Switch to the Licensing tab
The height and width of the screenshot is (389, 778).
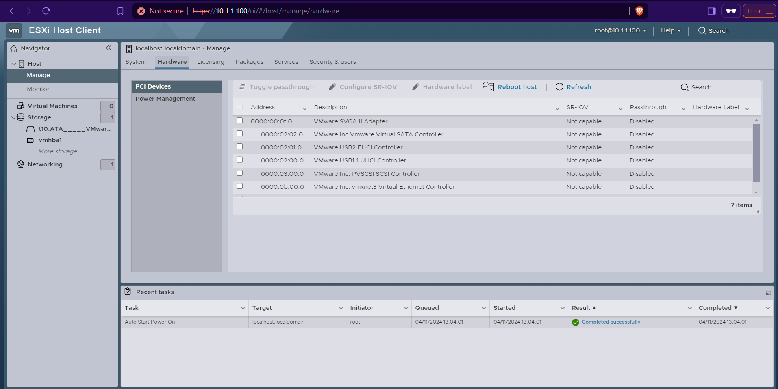(211, 62)
